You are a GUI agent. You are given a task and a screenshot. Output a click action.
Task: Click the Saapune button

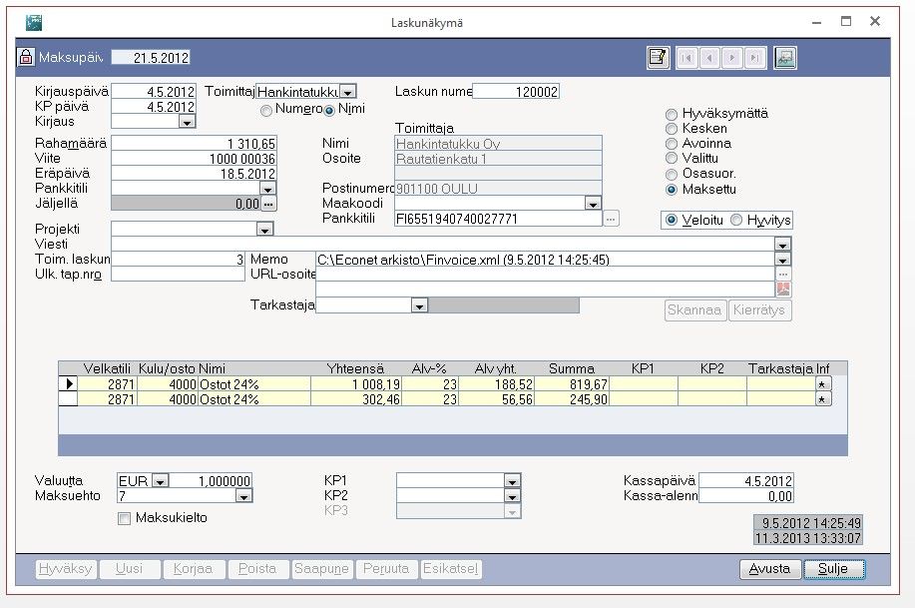point(321,569)
